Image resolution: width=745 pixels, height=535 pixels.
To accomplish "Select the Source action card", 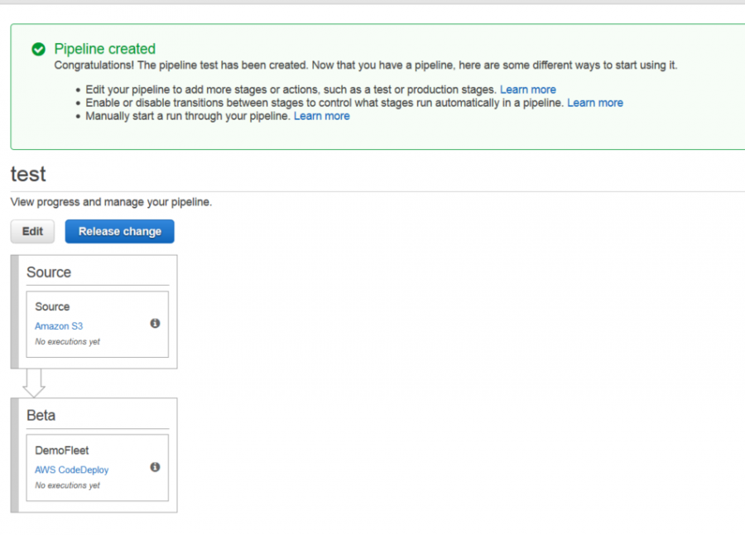I will (x=98, y=325).
